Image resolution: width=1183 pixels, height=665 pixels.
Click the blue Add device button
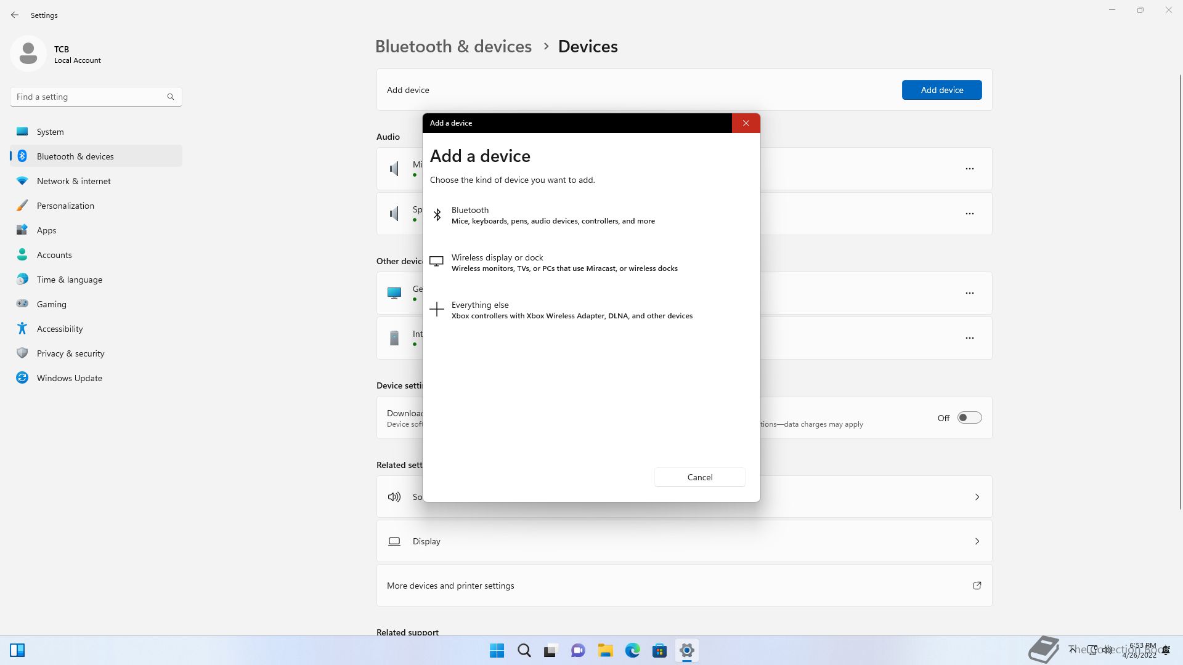[941, 90]
